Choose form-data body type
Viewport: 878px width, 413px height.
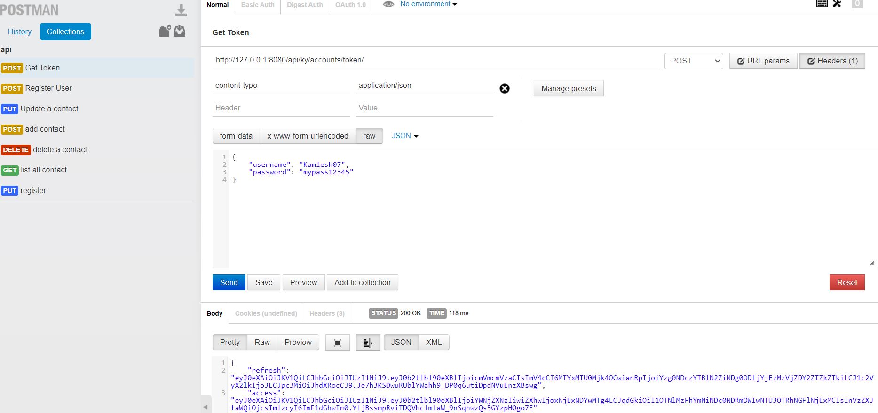coord(236,136)
